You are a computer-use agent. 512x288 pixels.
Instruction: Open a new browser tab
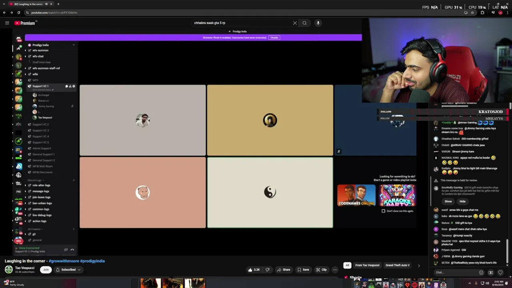[x=58, y=4]
